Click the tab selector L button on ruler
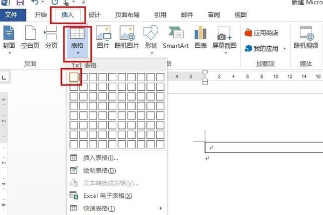 click(4, 77)
